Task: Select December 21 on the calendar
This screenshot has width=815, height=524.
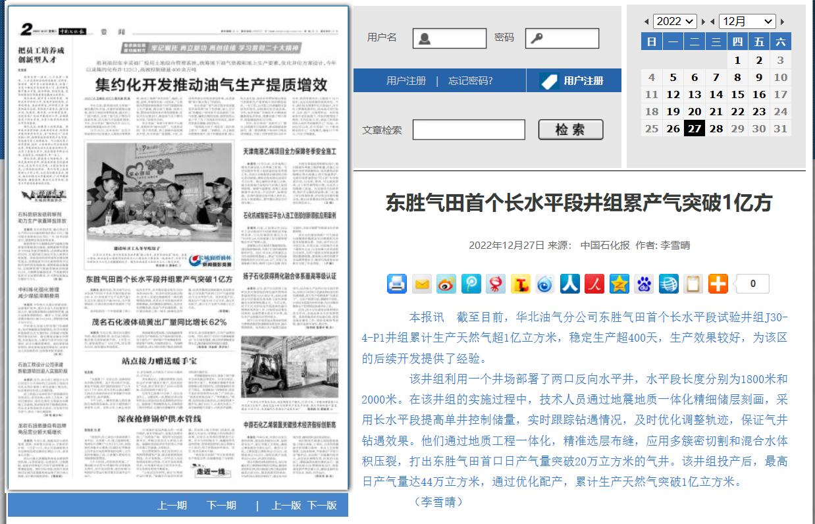Action: tap(716, 111)
